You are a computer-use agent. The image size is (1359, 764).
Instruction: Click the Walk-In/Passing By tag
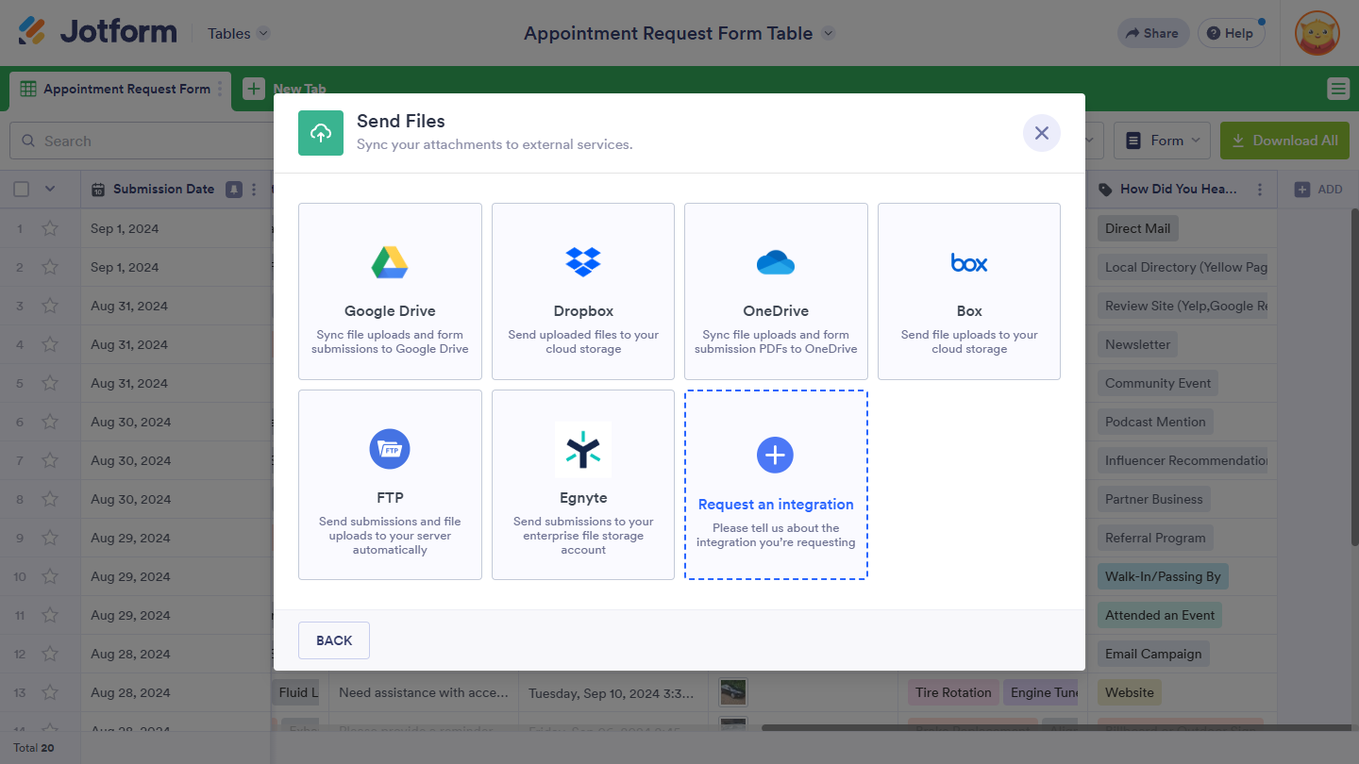(1163, 576)
